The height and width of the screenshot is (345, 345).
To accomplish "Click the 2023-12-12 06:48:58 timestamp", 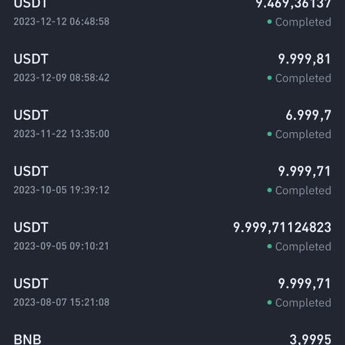I will click(62, 22).
